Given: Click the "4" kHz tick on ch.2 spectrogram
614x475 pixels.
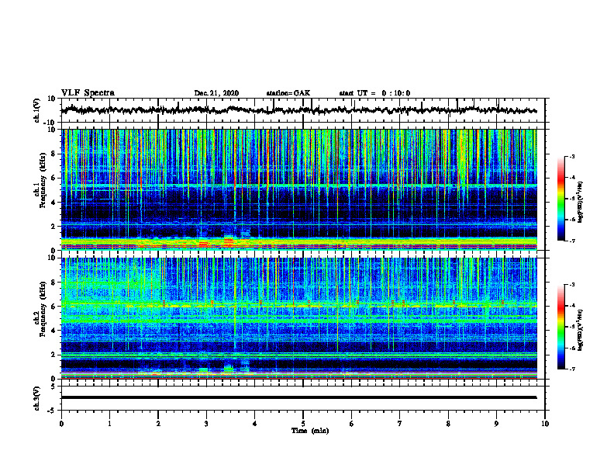Looking at the screenshot, I should (x=53, y=331).
